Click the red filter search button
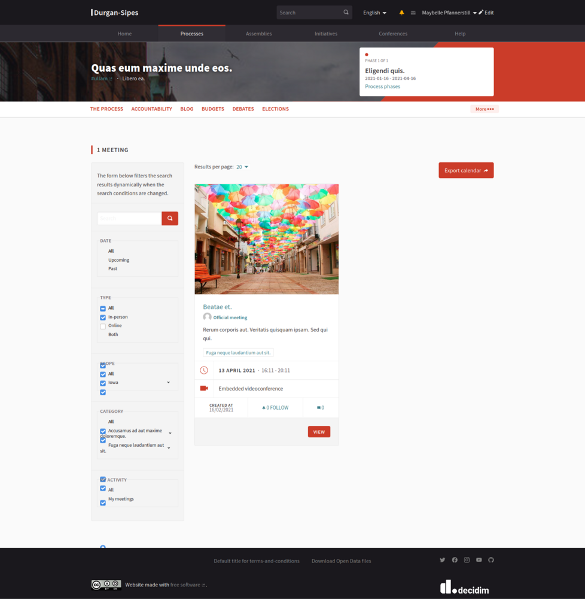Screen dimensions: 585x599 pos(170,219)
